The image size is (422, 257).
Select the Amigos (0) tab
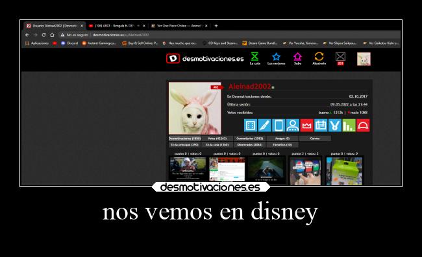(282, 139)
